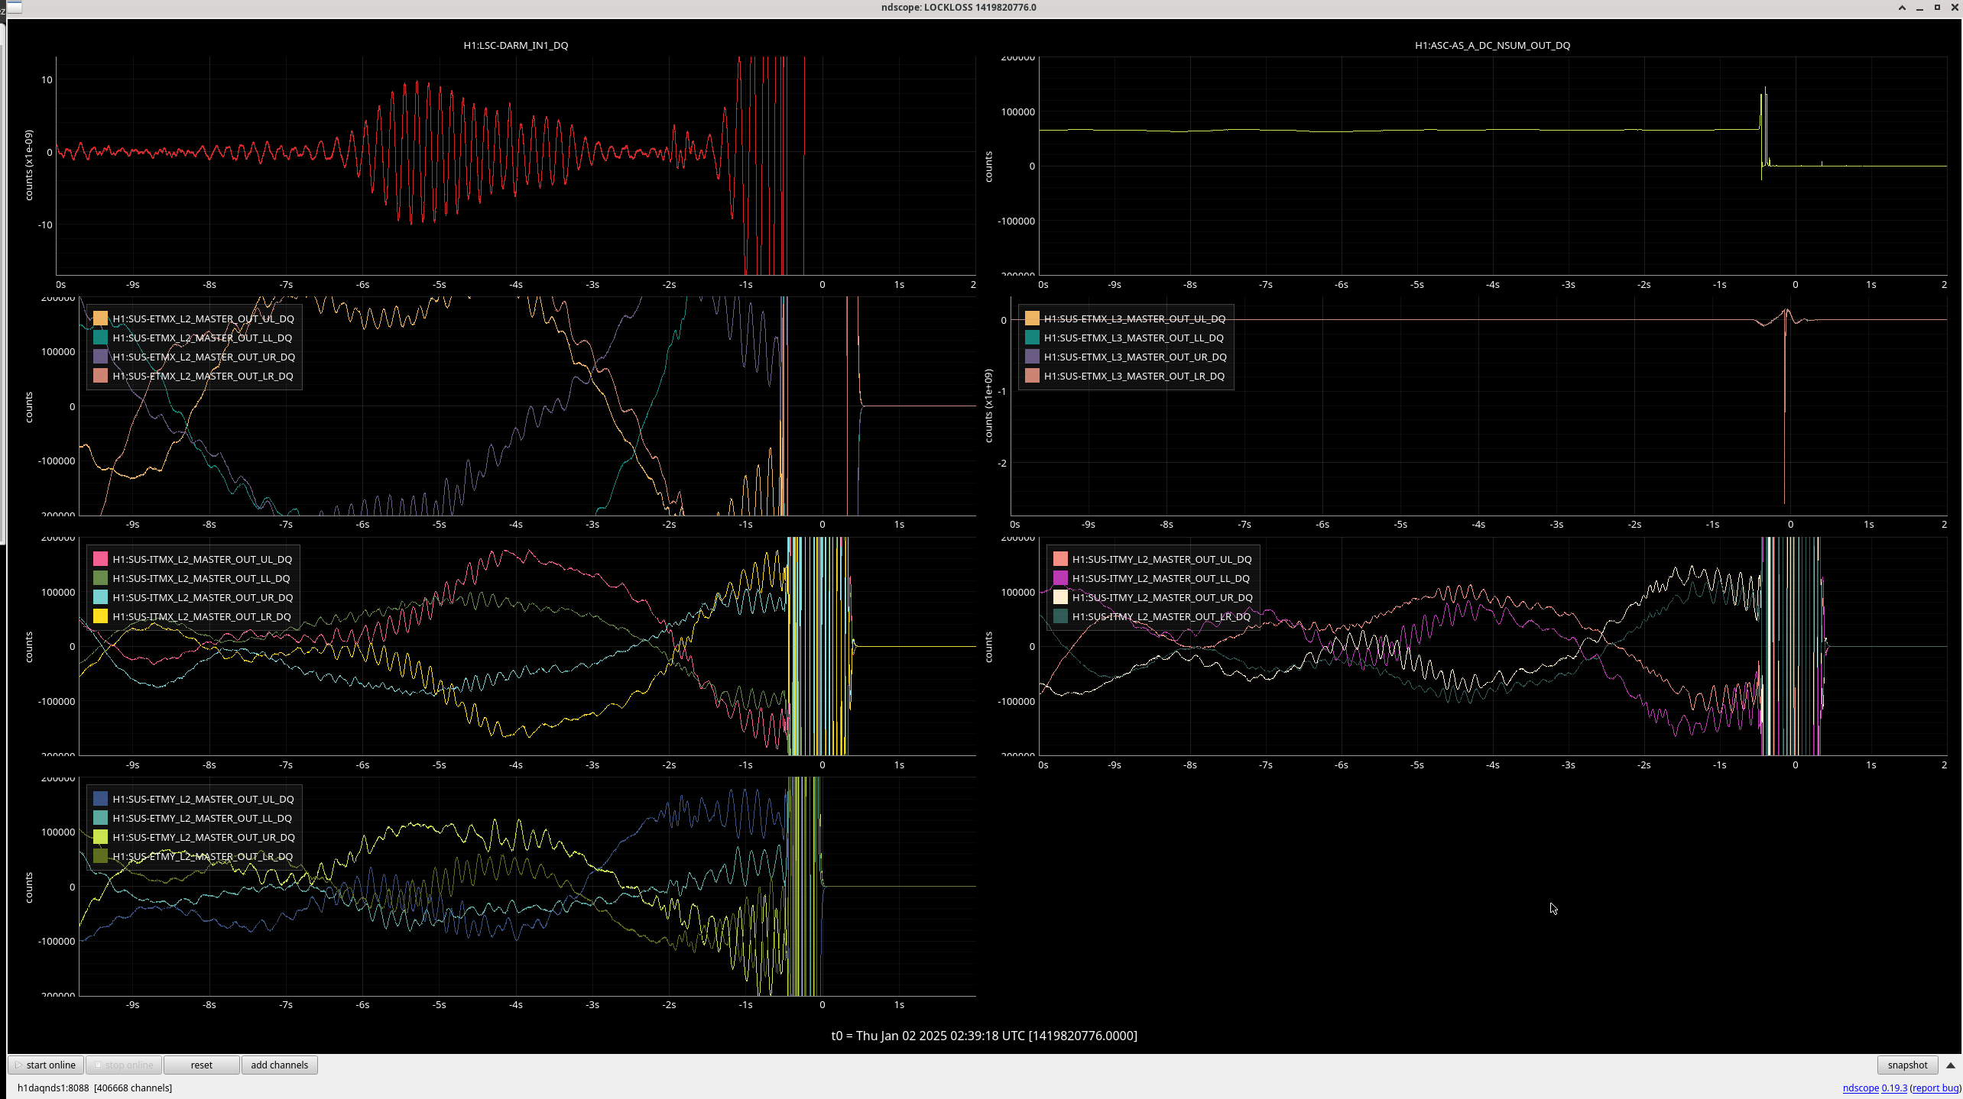Click server status h1daqnds1:8088 text
Image resolution: width=1963 pixels, height=1099 pixels.
click(x=95, y=1088)
